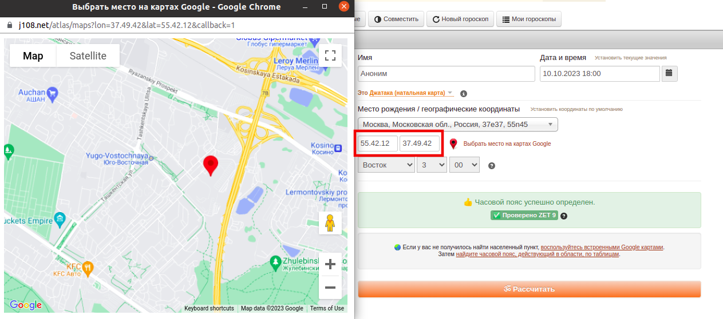The width and height of the screenshot is (723, 319).
Task: Click the URL in the Chrome address bar
Action: point(127,26)
